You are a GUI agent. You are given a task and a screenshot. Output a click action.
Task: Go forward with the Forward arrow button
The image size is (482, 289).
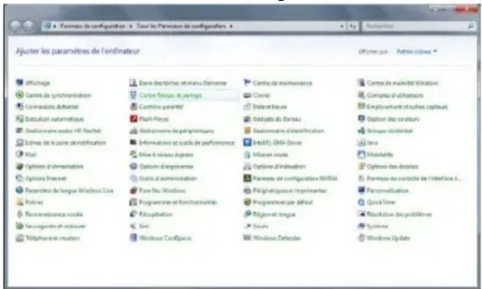(28, 26)
